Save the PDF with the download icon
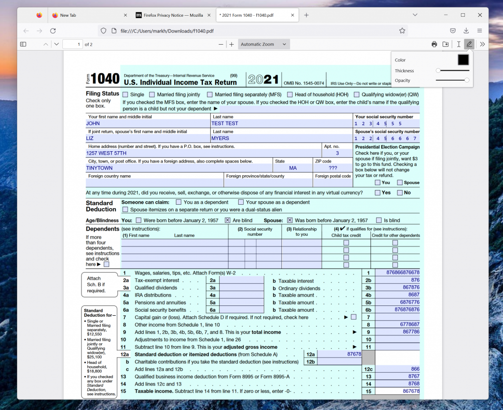Viewport: 503px width, 410px height. coord(447,44)
